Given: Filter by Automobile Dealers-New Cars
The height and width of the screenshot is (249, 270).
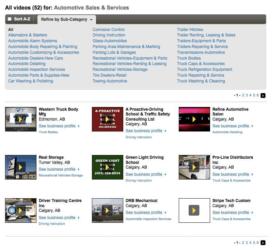Looking at the screenshot, I should (35, 58).
